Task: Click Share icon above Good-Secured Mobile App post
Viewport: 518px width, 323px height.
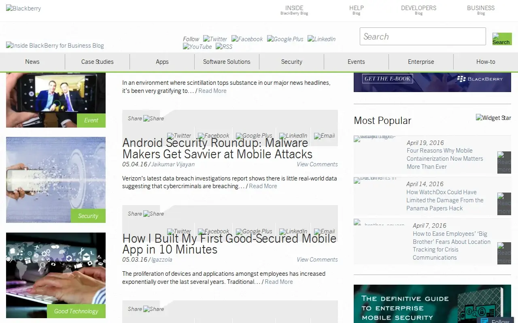Action: [154, 214]
